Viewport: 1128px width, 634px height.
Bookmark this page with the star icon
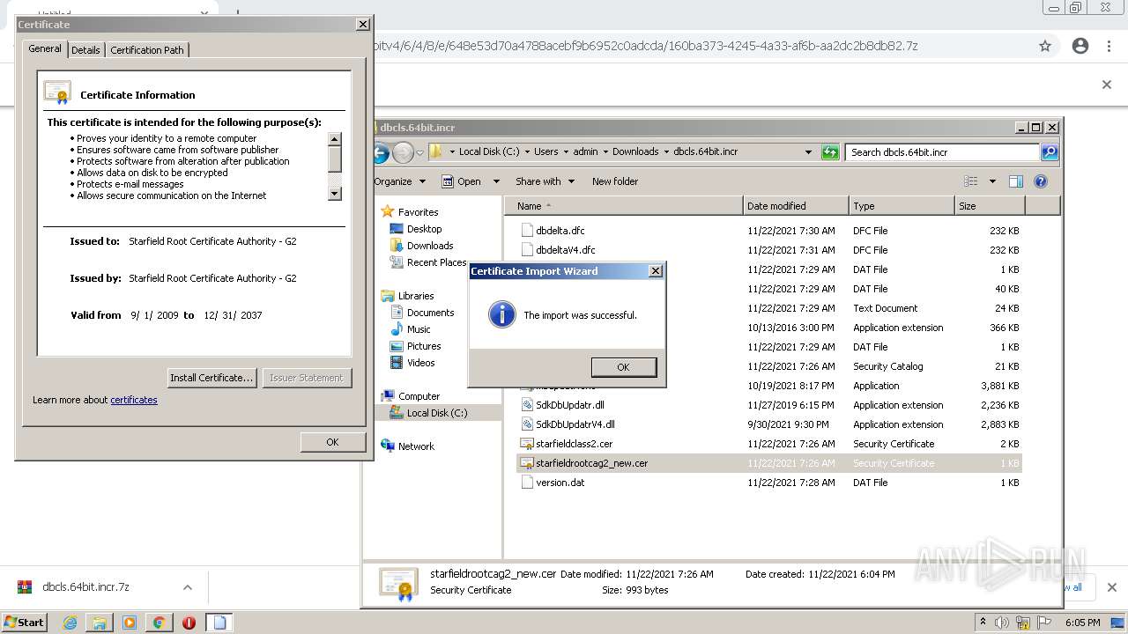coord(1045,46)
